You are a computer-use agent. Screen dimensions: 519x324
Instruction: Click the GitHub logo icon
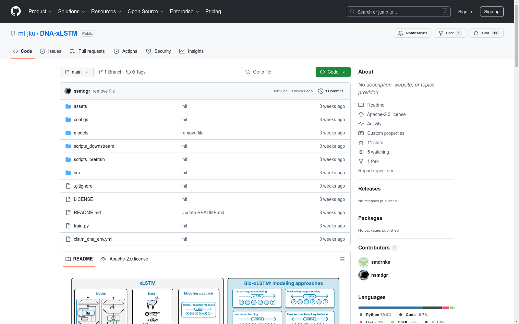(x=16, y=11)
